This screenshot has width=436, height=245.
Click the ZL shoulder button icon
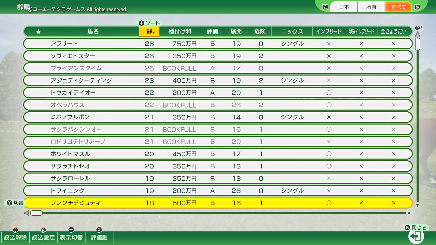325,7
